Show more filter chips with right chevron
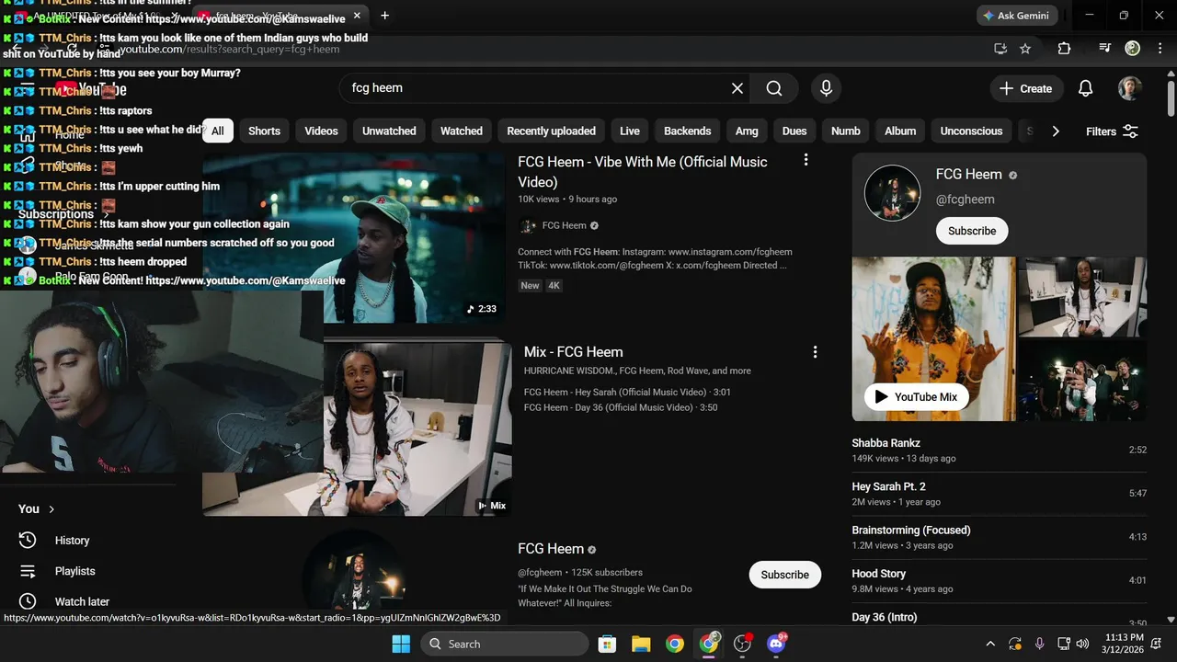 pyautogui.click(x=1056, y=131)
